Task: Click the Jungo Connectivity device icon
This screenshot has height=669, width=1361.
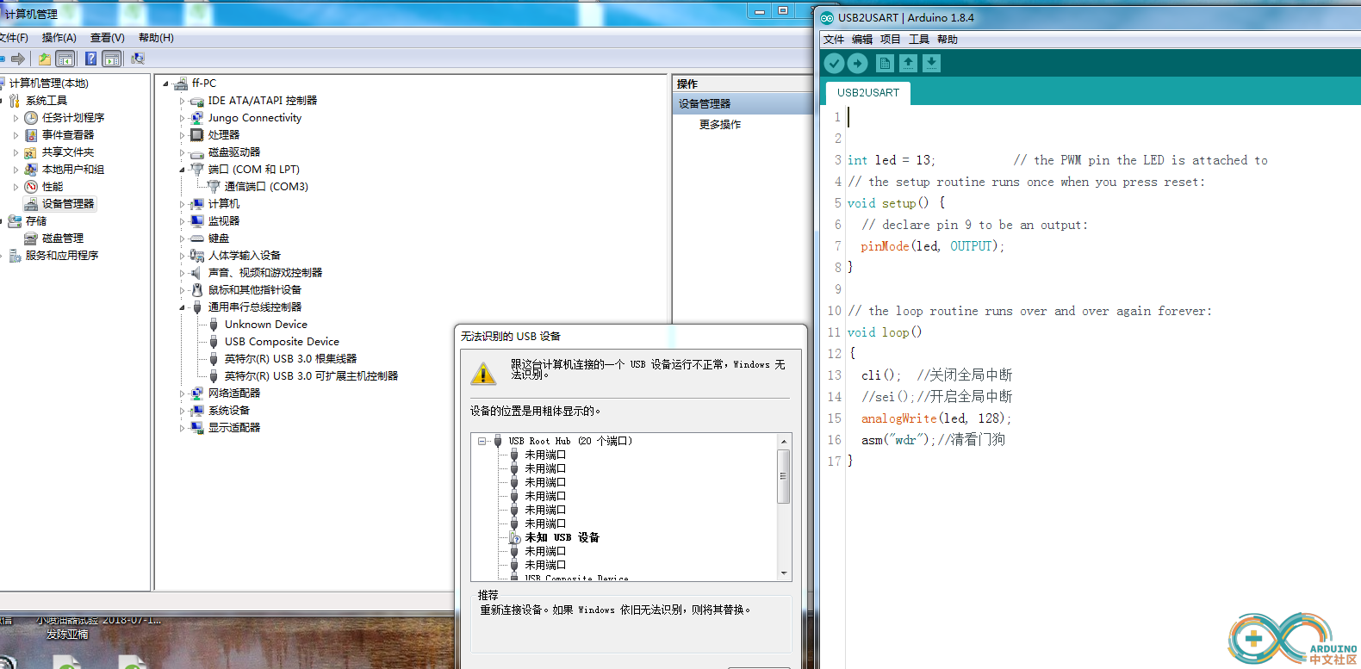Action: coord(197,118)
